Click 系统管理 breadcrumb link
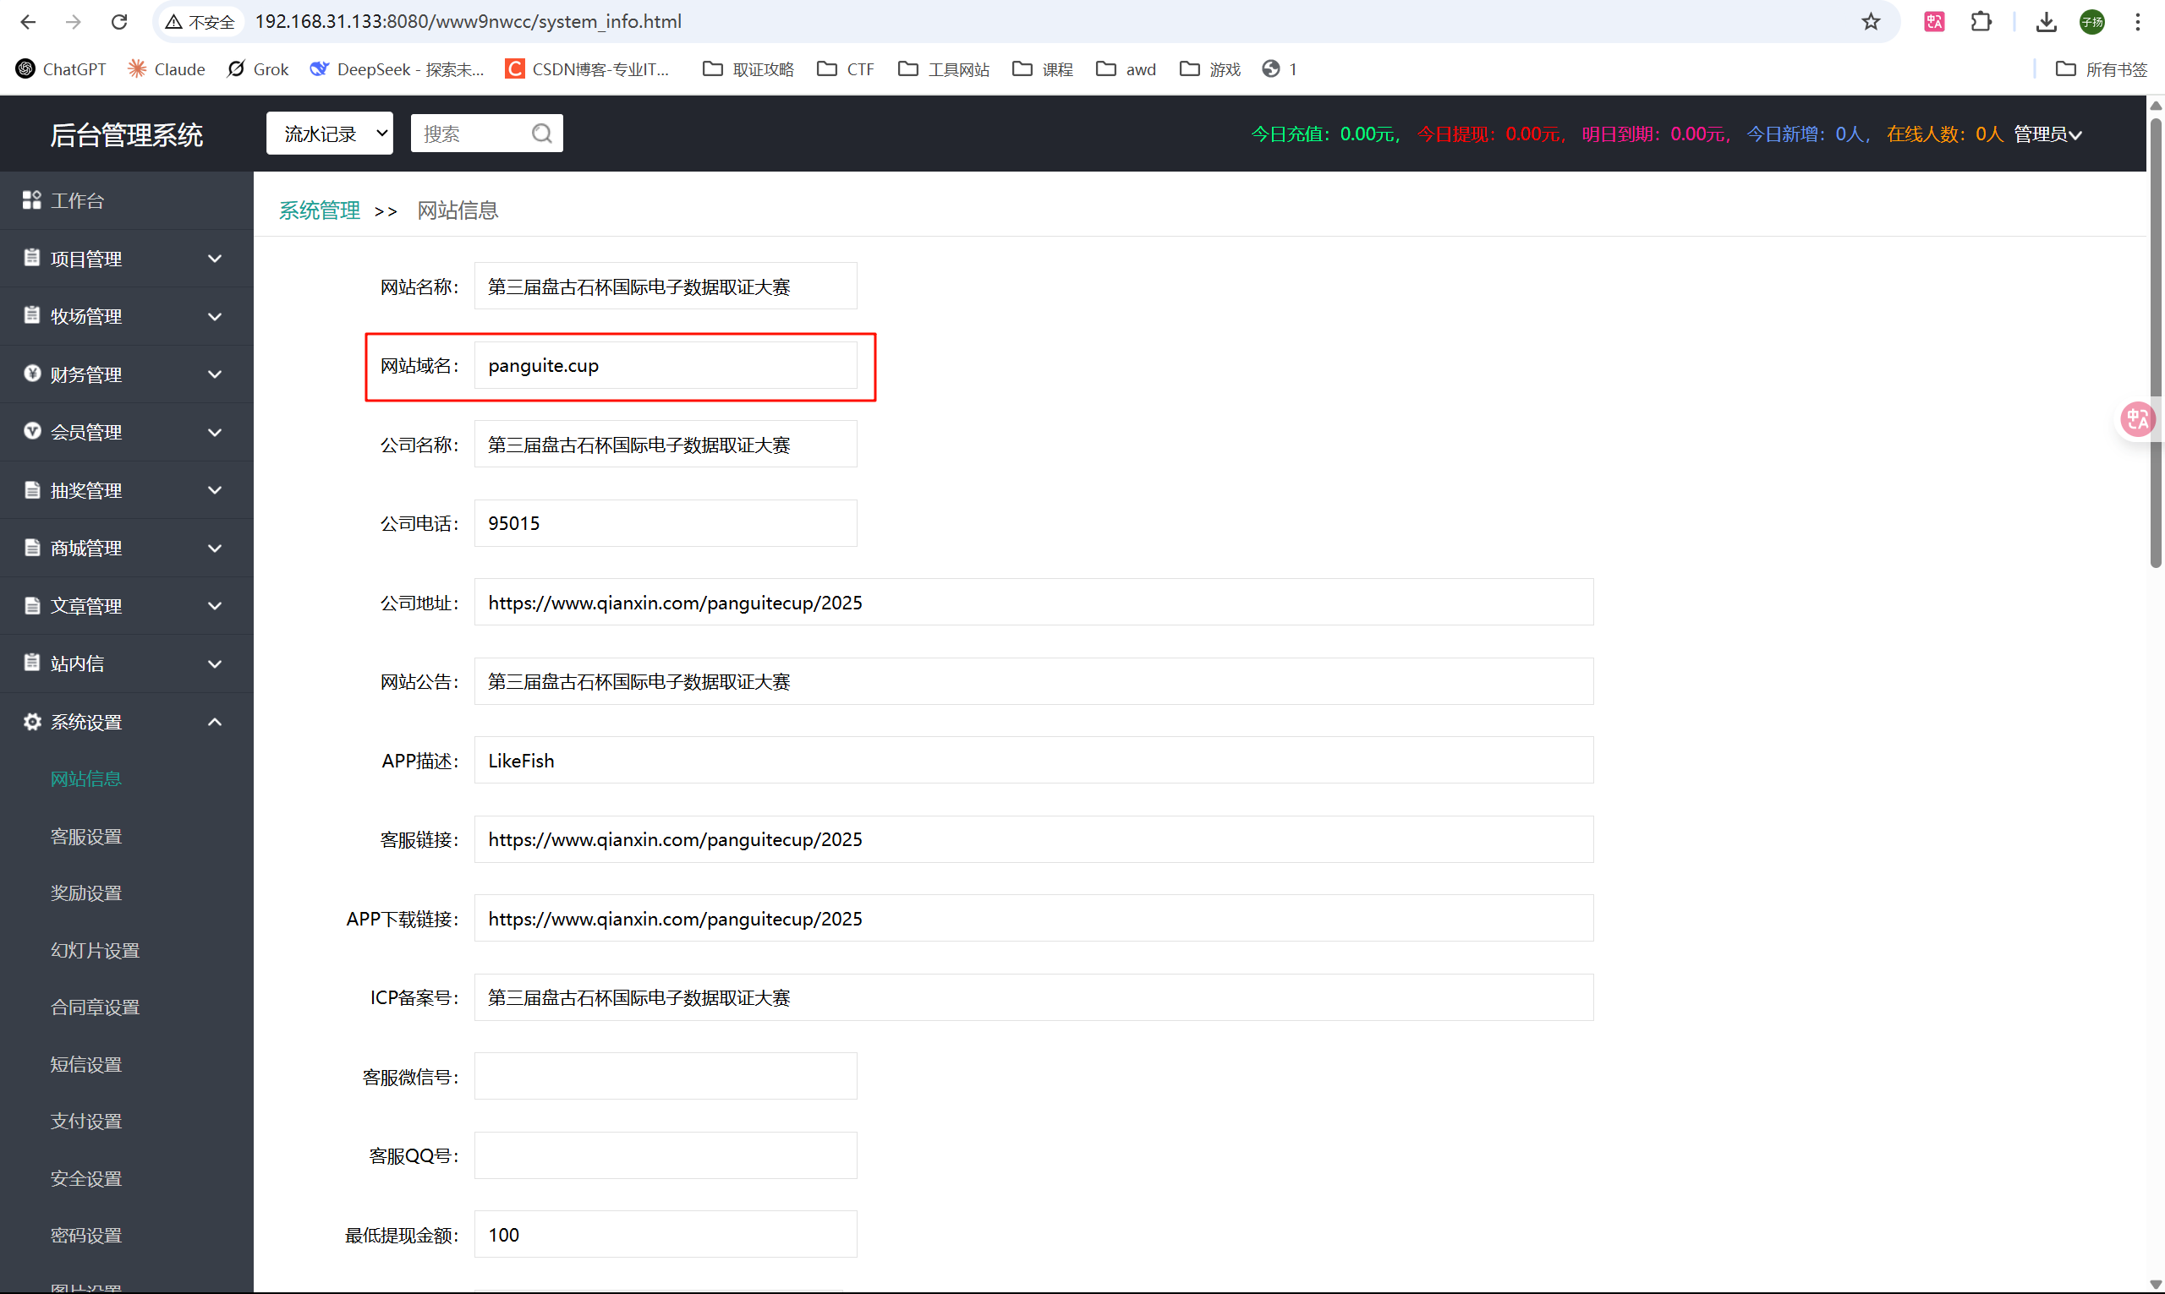The height and width of the screenshot is (1294, 2165). pyautogui.click(x=320, y=210)
